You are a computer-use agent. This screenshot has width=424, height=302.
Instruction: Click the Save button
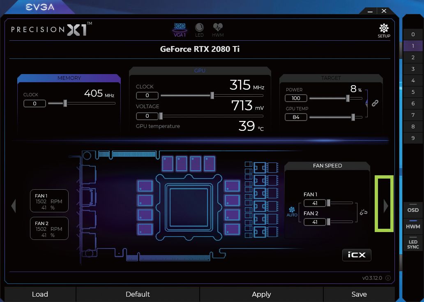pyautogui.click(x=359, y=294)
